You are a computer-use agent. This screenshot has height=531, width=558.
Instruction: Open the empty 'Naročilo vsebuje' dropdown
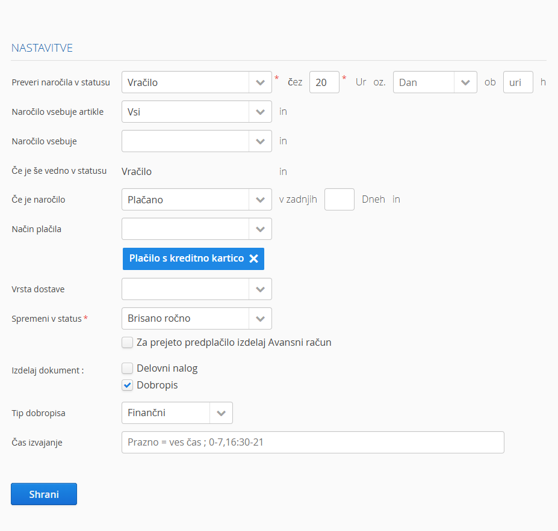coord(260,141)
